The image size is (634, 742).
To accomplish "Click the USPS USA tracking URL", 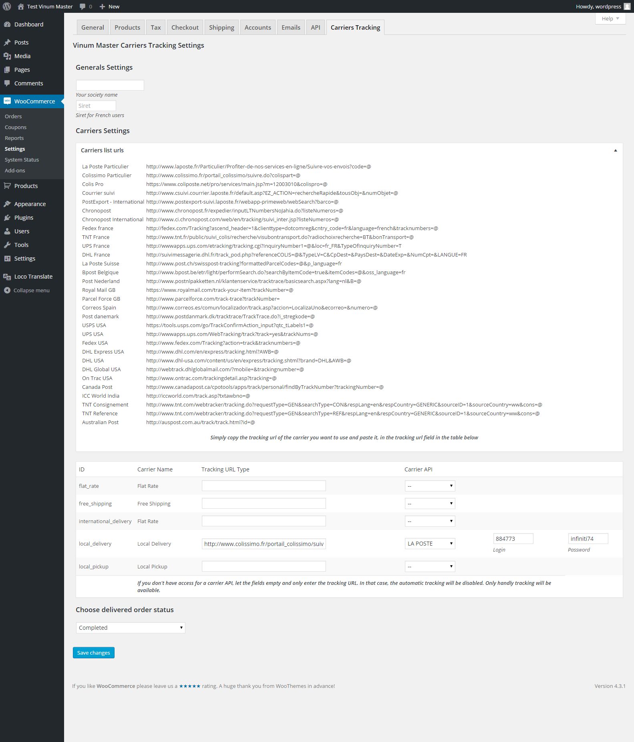I will point(230,325).
